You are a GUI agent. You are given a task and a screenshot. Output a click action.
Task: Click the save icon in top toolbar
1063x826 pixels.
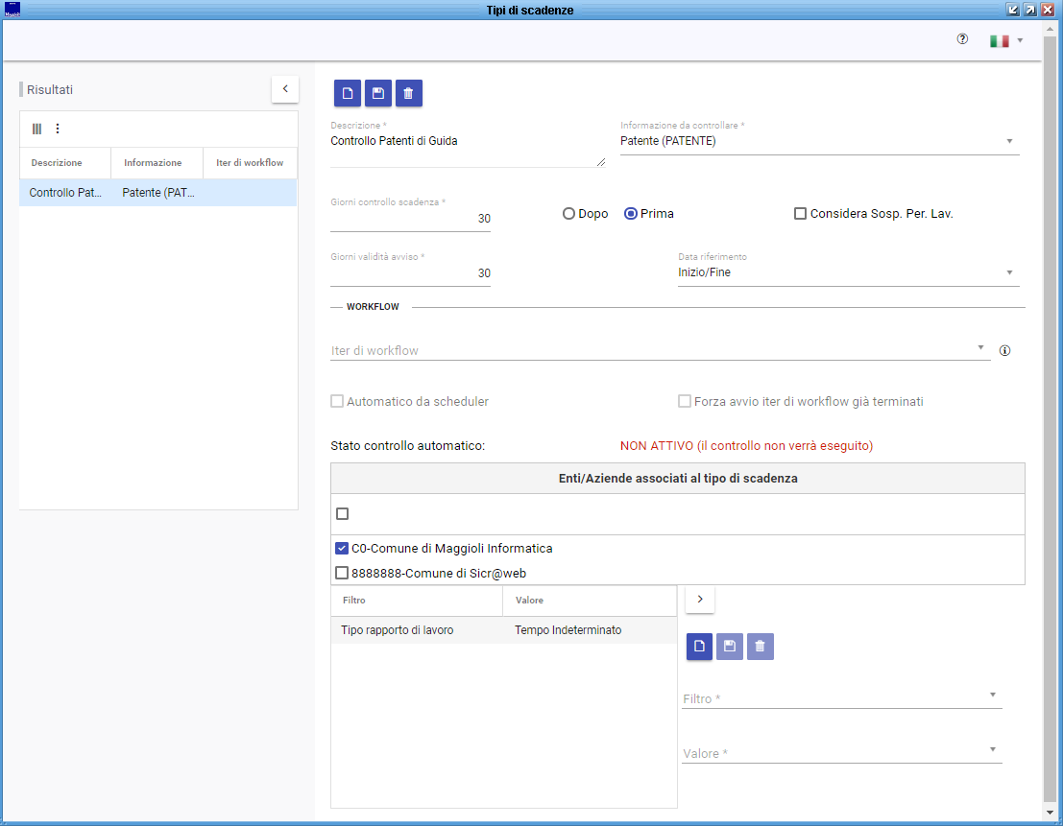pyautogui.click(x=378, y=93)
